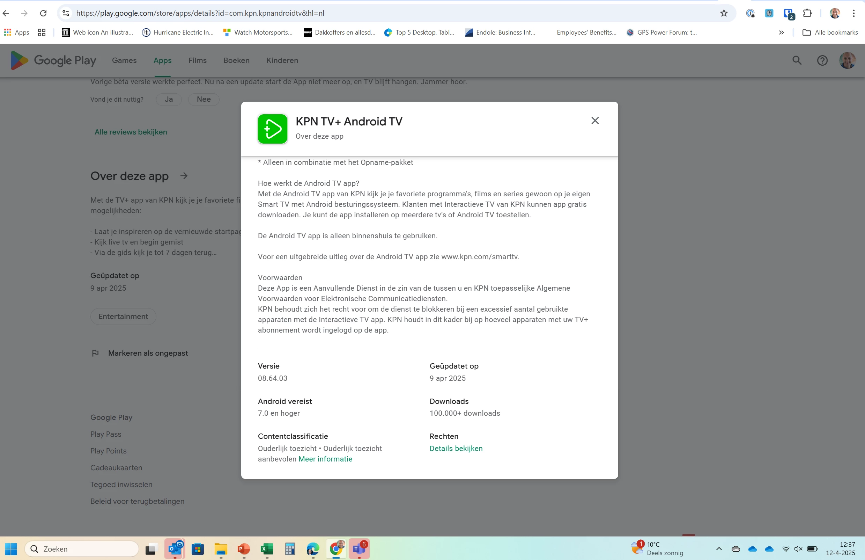Open Microsoft Teams from taskbar
The height and width of the screenshot is (560, 865).
tap(359, 549)
